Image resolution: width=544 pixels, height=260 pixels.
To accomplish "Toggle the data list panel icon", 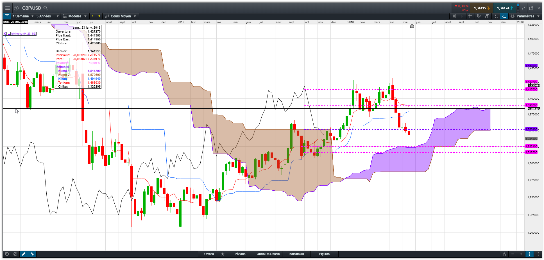I will (7, 16).
